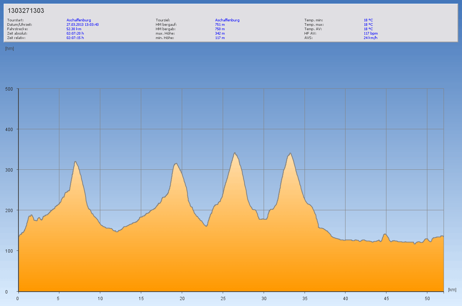Click the highest elevation peak near 26 km
The height and width of the screenshot is (306, 462).
235,153
